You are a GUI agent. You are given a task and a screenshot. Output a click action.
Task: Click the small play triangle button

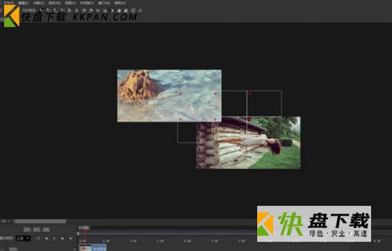[54, 238]
